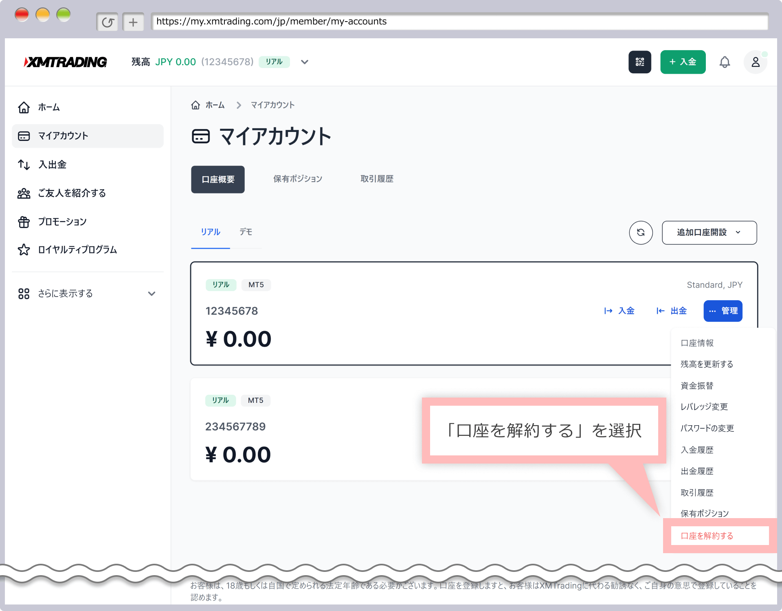Switch to デモ accounts tab
This screenshot has height=611, width=782.
click(246, 232)
